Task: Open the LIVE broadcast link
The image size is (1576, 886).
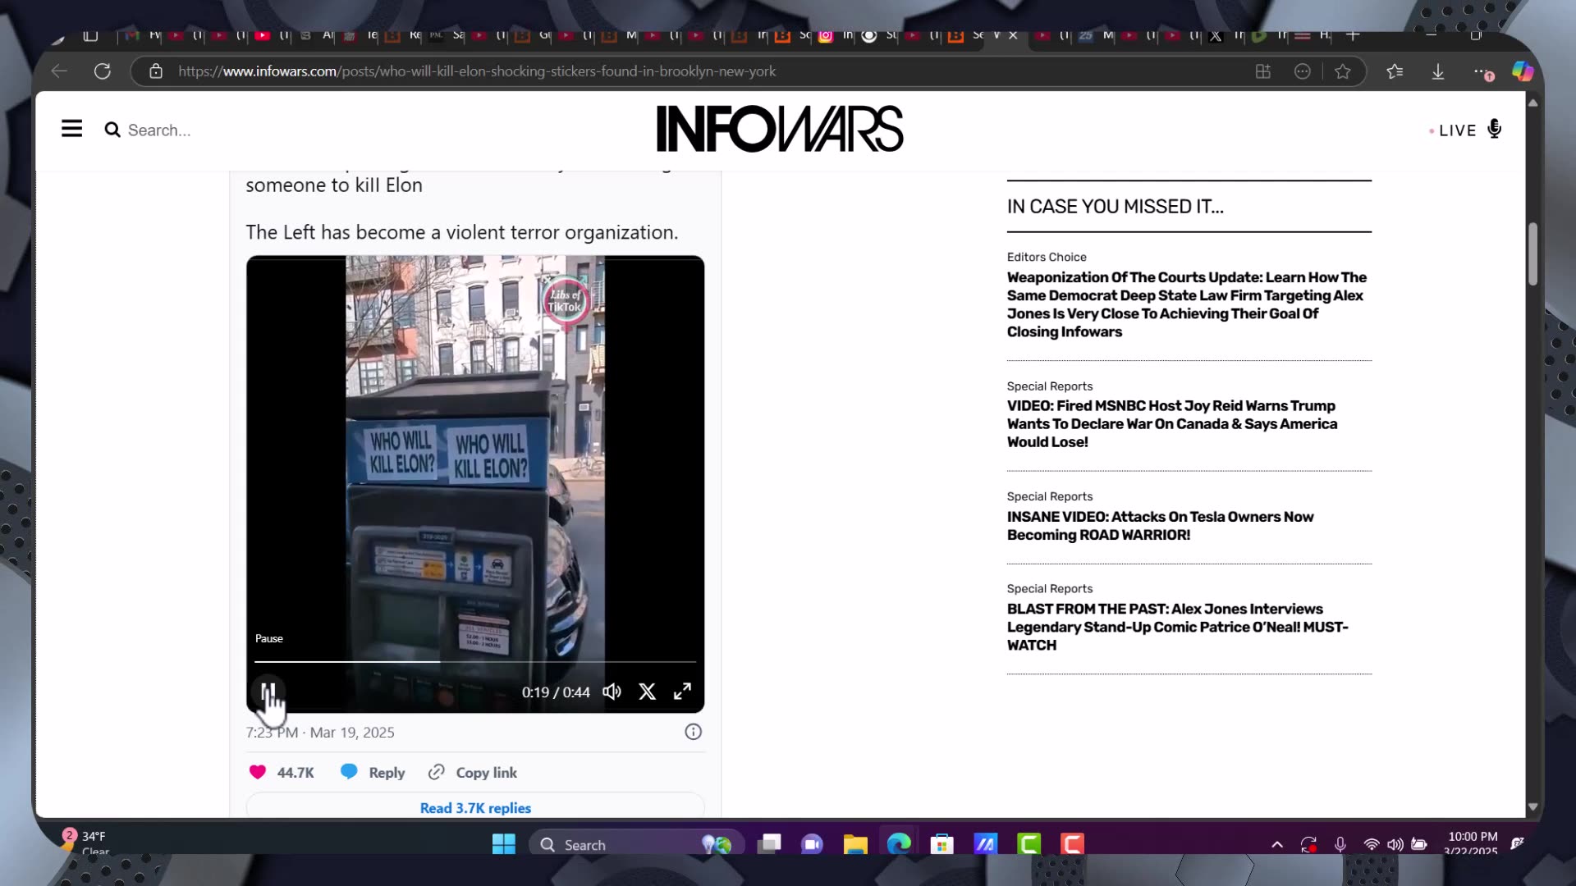Action: point(1457,130)
